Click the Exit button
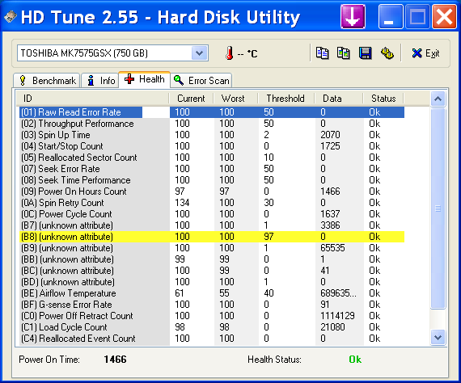461x383 pixels. [x=425, y=53]
